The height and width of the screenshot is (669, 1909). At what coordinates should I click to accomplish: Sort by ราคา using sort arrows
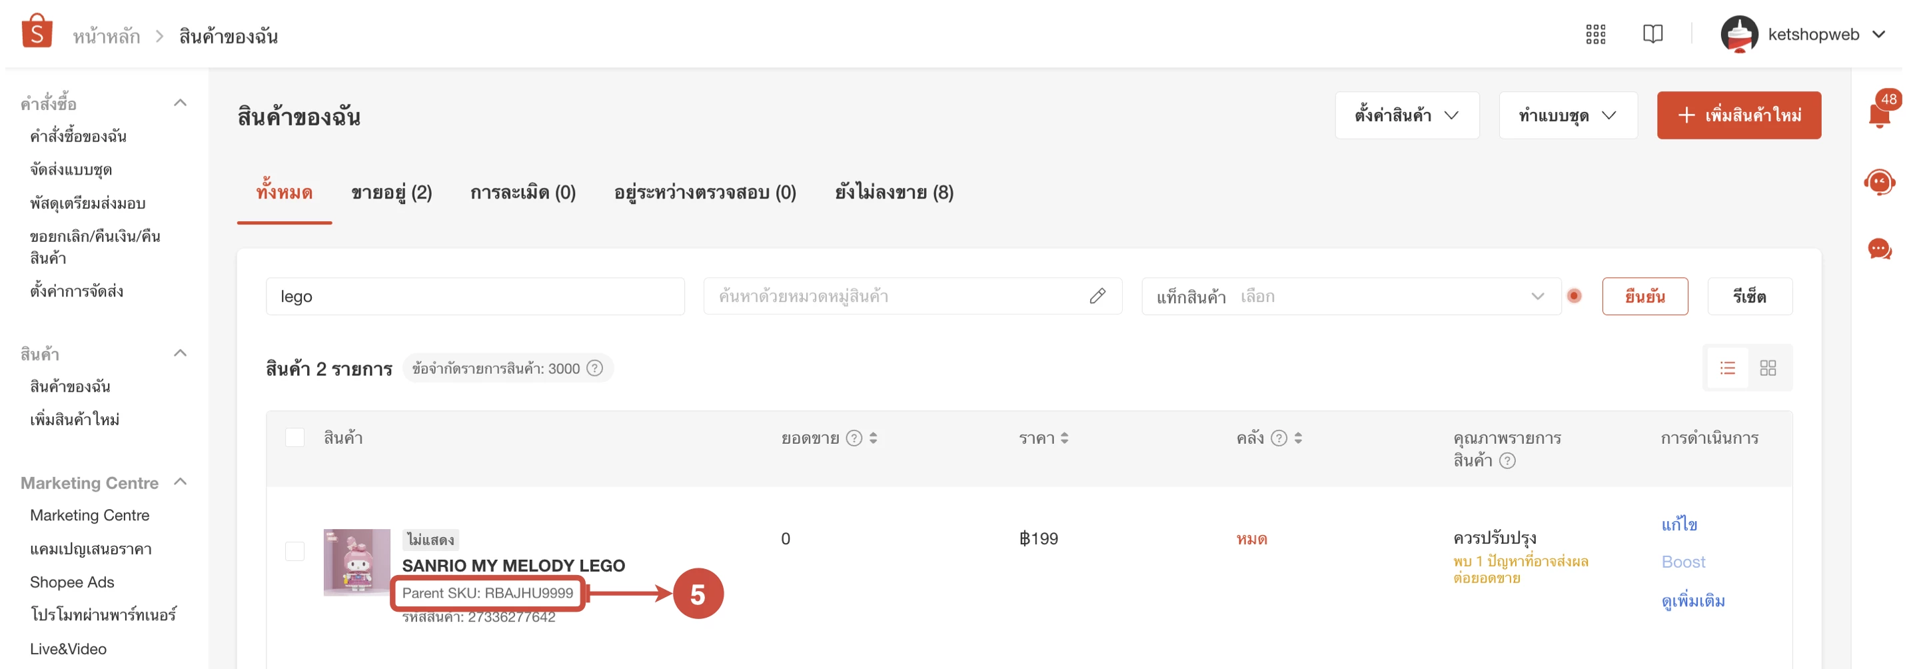(1064, 438)
